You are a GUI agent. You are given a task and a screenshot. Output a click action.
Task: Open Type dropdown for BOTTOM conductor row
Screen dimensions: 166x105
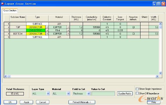[x=47, y=34]
